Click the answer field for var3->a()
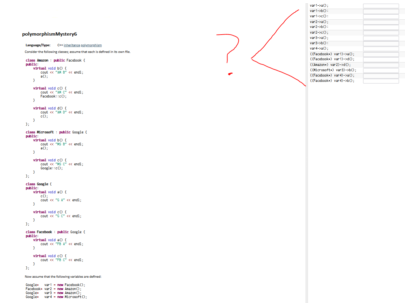405x303 pixels. click(x=381, y=38)
